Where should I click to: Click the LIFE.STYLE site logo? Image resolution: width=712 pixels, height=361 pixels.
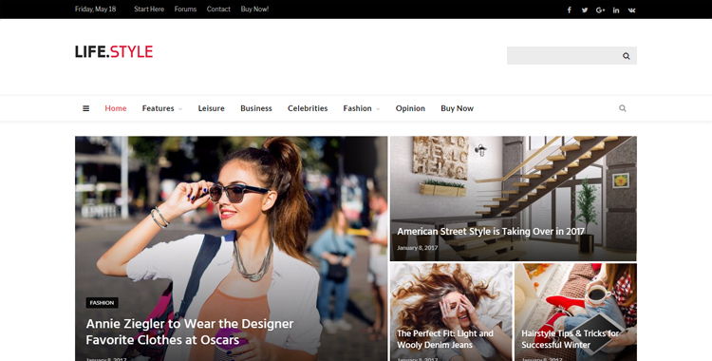(114, 52)
